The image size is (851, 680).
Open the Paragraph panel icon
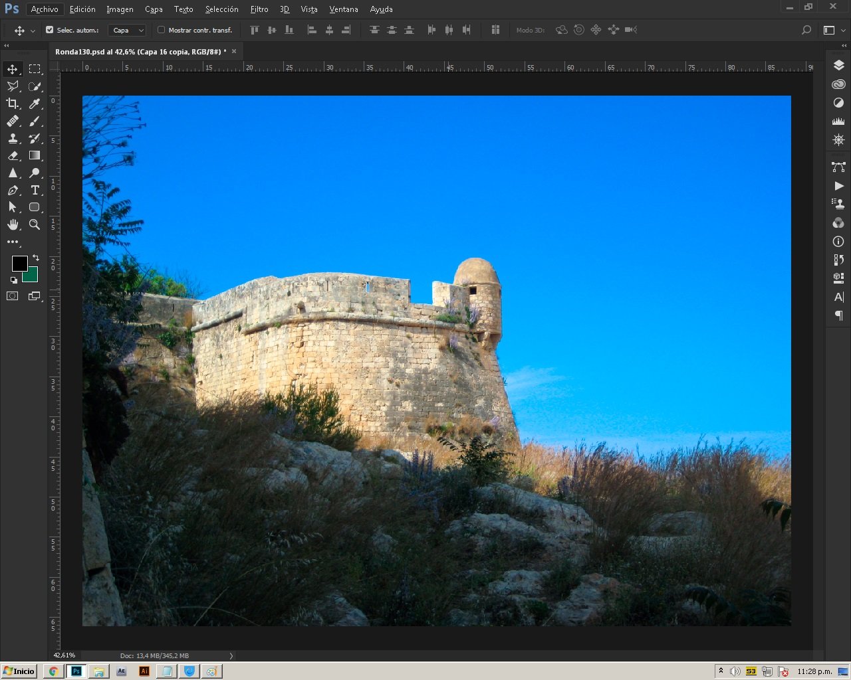click(838, 315)
